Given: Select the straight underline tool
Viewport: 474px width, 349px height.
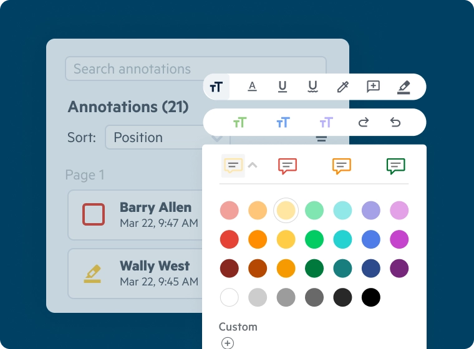Looking at the screenshot, I should [283, 87].
